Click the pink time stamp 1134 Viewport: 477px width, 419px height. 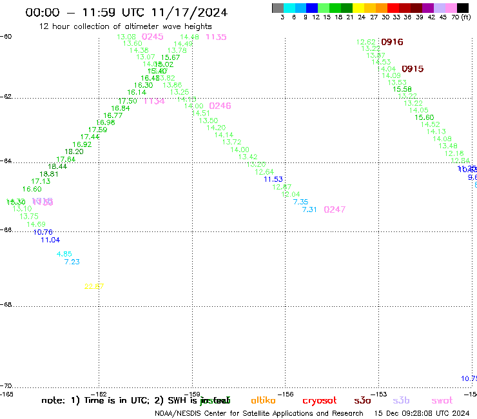154,101
